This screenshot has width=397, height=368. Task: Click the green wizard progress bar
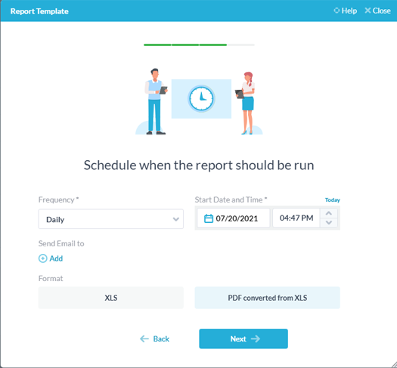(x=185, y=45)
